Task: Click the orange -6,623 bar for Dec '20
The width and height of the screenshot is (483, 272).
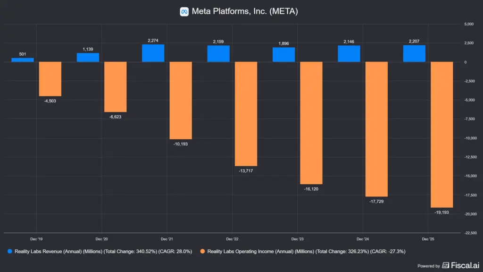Action: (115, 87)
